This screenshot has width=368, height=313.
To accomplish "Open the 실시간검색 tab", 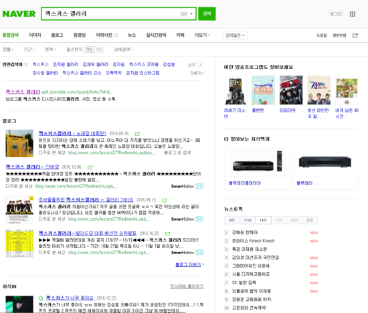I will [x=156, y=35].
